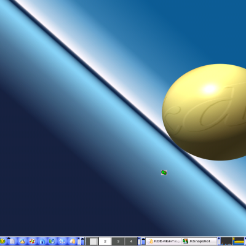Viewport: 246px width, 246px height.
Task: Launch the green monitor configuration icon
Action: 52,241
